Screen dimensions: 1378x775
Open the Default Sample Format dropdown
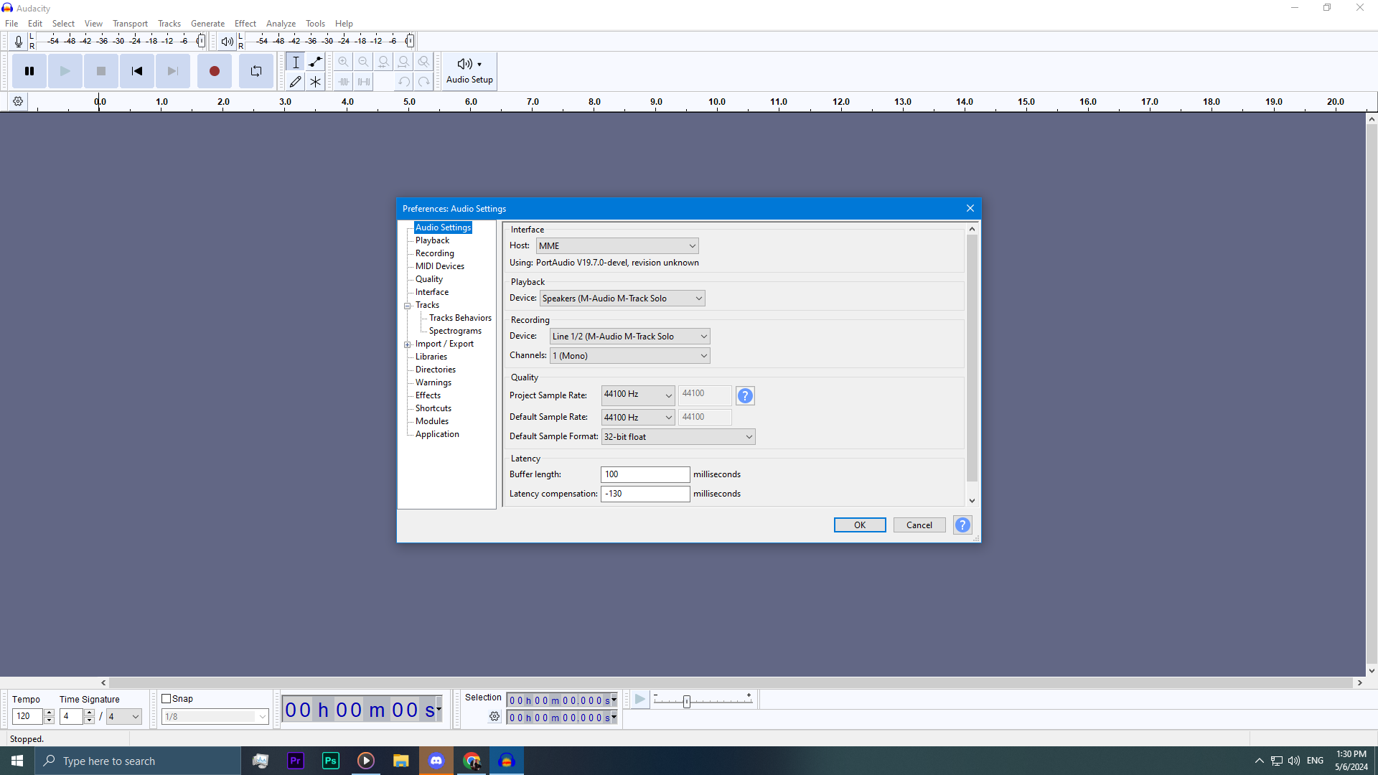coord(678,437)
